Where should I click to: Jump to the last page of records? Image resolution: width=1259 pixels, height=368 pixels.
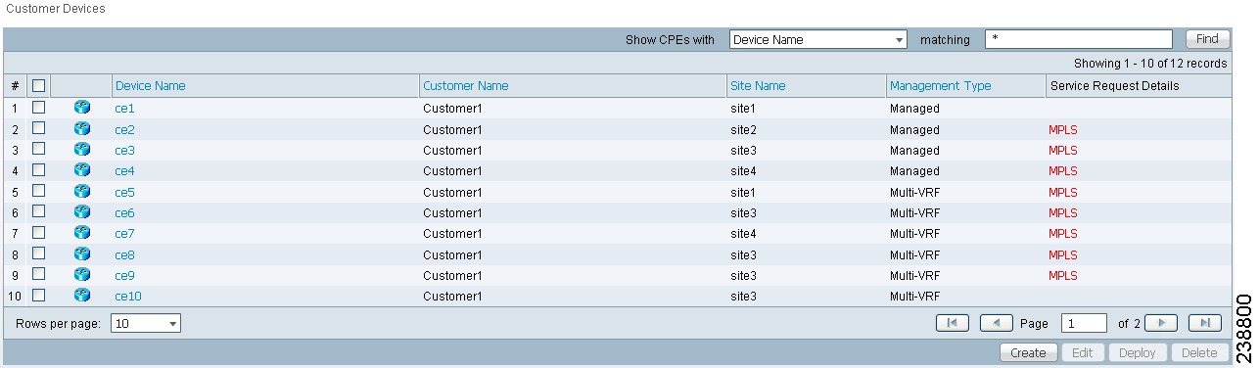1205,323
